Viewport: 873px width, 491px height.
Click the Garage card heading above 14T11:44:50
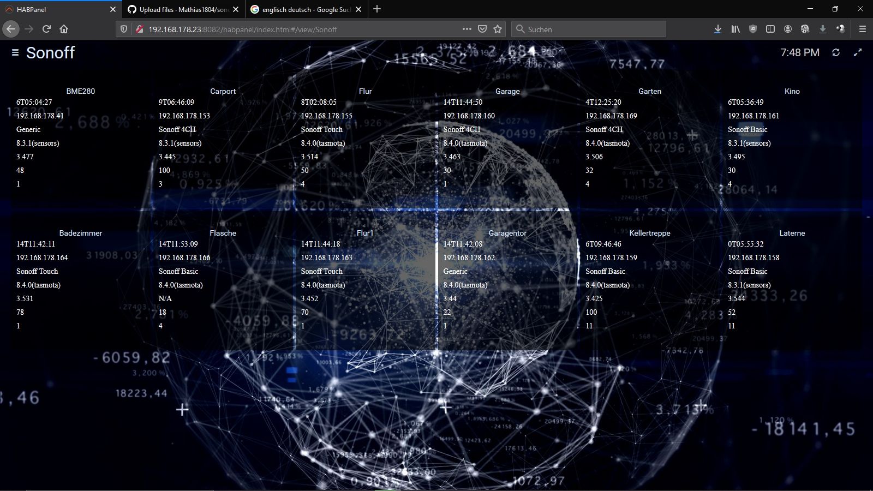507,91
